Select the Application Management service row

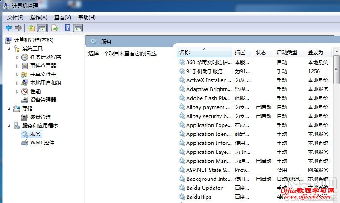click(x=254, y=161)
